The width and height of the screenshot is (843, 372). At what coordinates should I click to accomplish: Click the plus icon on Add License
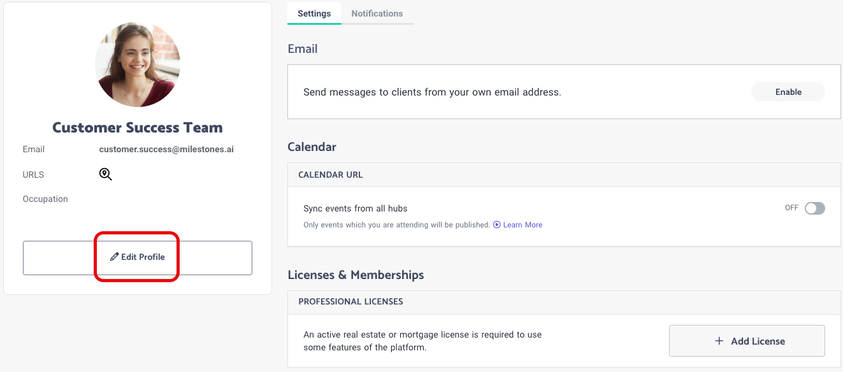click(719, 341)
